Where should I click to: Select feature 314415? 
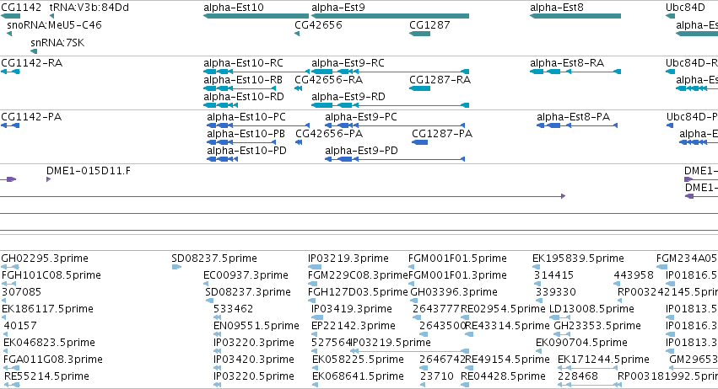[x=538, y=284]
